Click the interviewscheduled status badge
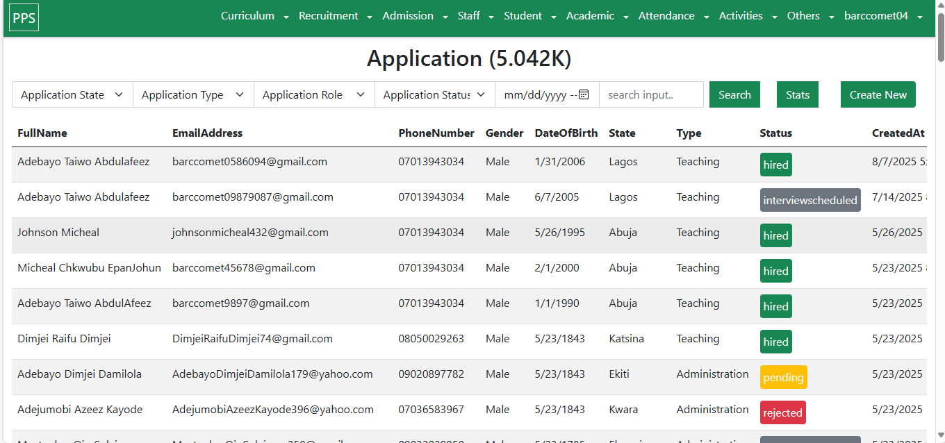 (x=810, y=201)
